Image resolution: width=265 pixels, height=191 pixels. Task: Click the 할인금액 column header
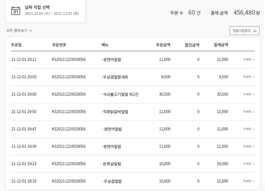point(192,45)
